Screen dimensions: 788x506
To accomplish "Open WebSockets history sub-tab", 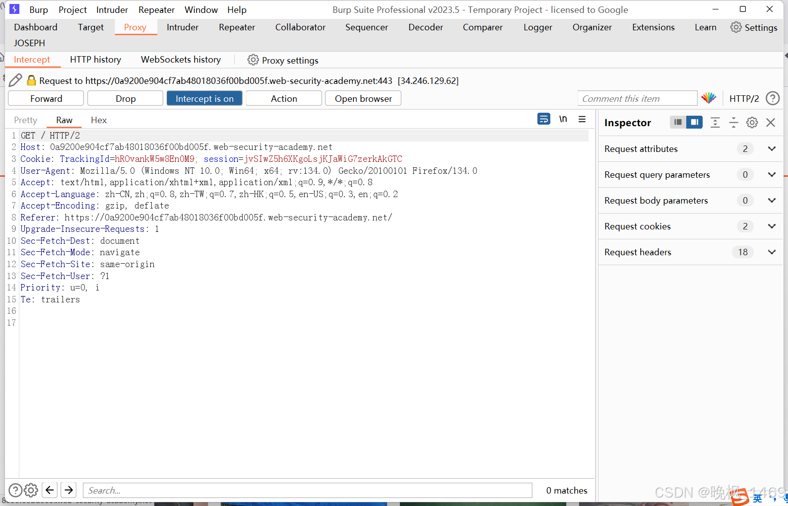I will (181, 60).
